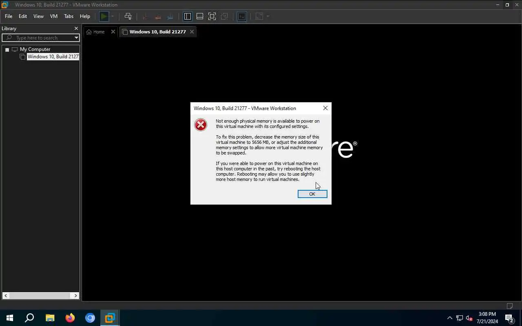The height and width of the screenshot is (326, 522).
Task: Toggle the Show Library sidebar icon
Action: pos(188,16)
